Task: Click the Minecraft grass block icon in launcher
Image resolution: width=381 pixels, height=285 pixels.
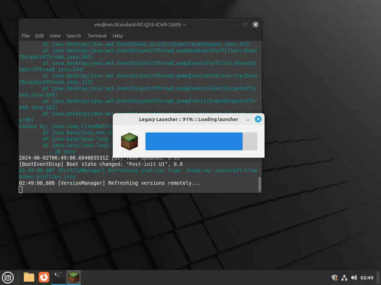Action: (129, 141)
